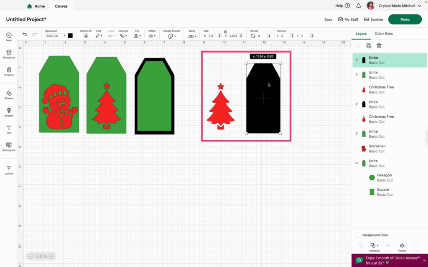Click the Help question mark icon
This screenshot has height=267, width=428.
point(347,6)
